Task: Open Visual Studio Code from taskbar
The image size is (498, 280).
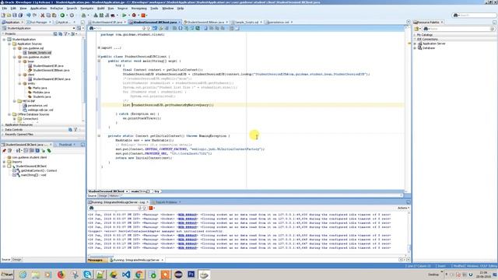Action: (126, 275)
